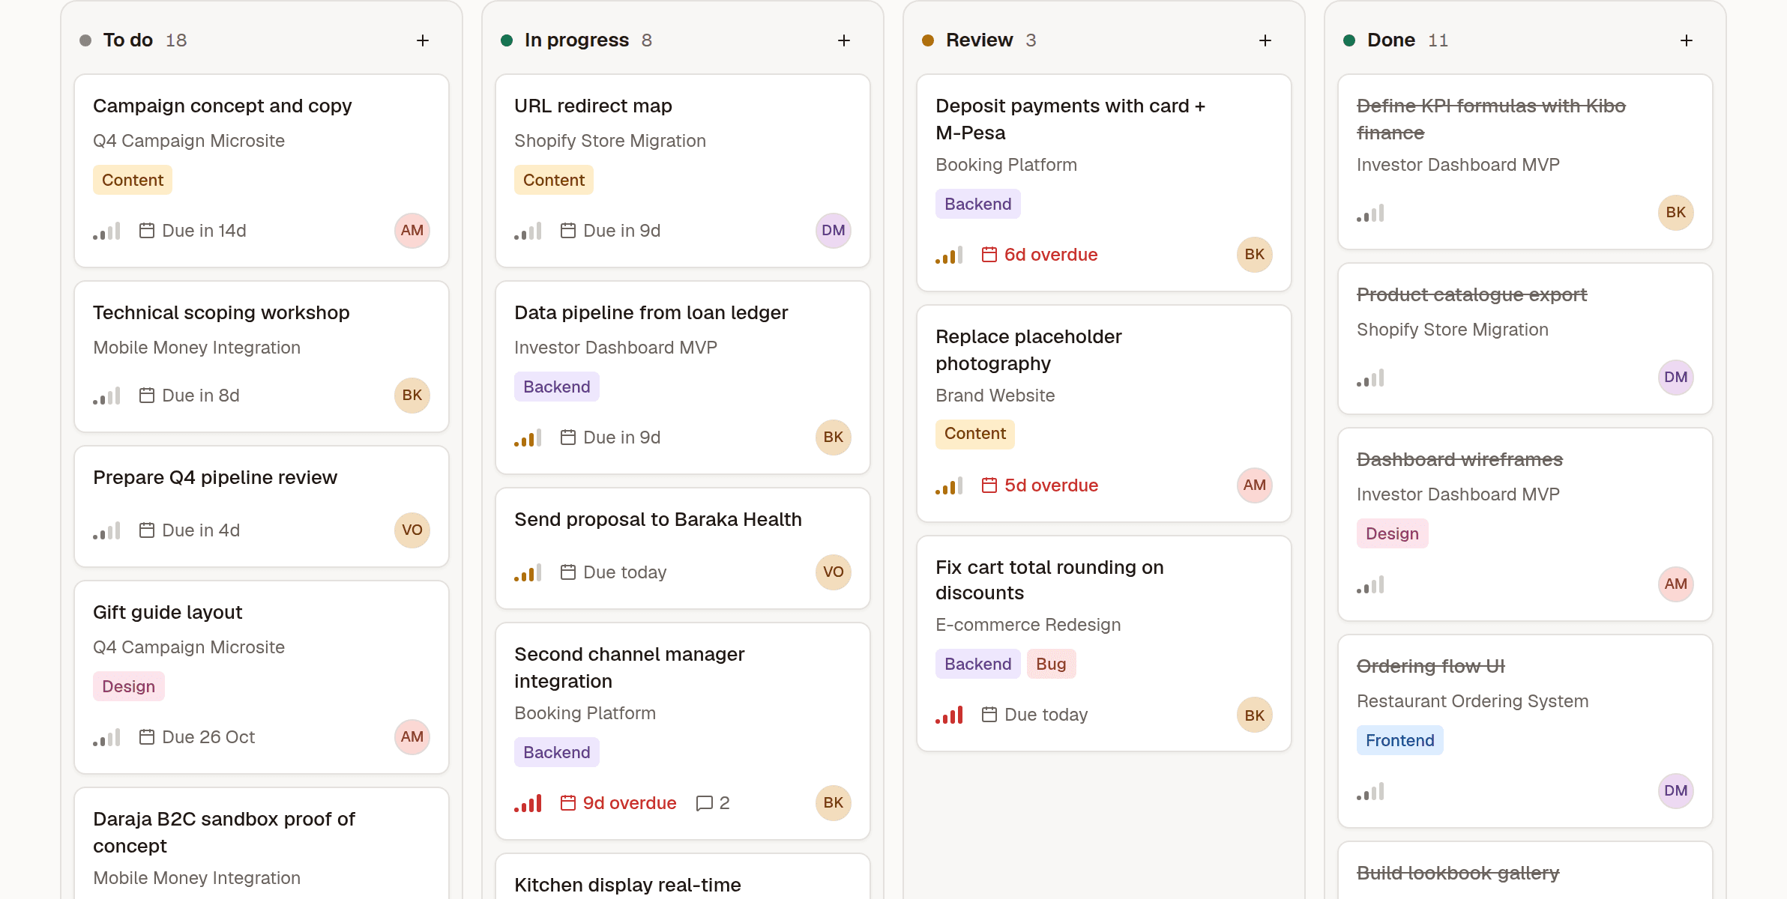Screen dimensions: 1787x899
Task: Click AM avatar on Dashboard wireframes card
Action: coord(1676,584)
